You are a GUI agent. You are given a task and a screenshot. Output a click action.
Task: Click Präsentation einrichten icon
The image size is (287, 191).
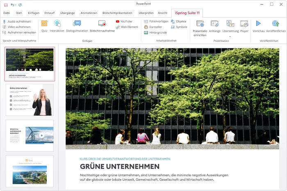[200, 24]
